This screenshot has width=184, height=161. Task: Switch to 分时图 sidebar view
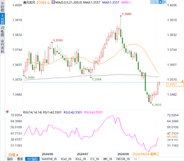tap(2, 7)
